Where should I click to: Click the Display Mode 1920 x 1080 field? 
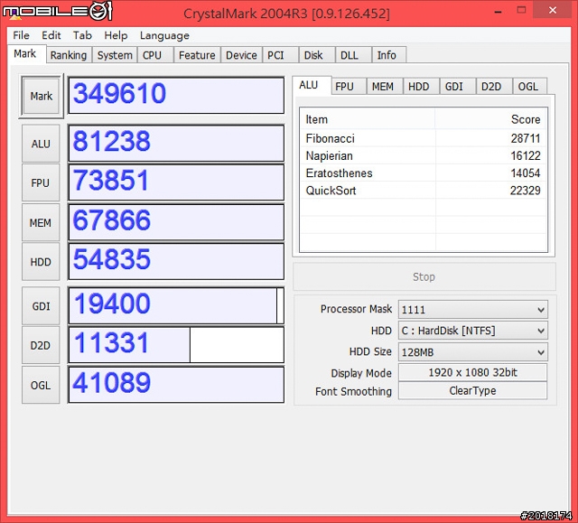473,372
